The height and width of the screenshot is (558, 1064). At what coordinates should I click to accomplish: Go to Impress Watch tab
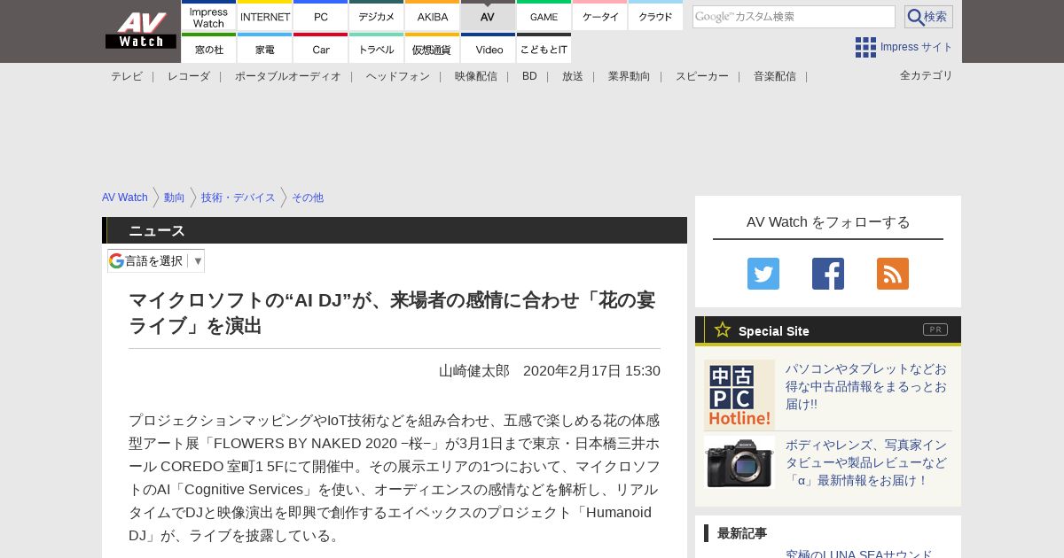[x=208, y=16]
